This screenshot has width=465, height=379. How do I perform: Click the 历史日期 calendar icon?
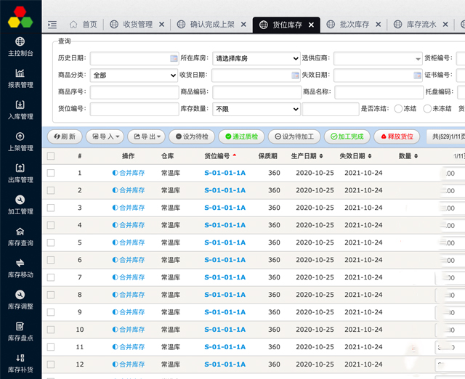click(x=173, y=58)
